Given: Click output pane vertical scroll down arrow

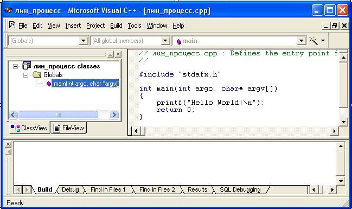Looking at the screenshot, I should tap(341, 181).
